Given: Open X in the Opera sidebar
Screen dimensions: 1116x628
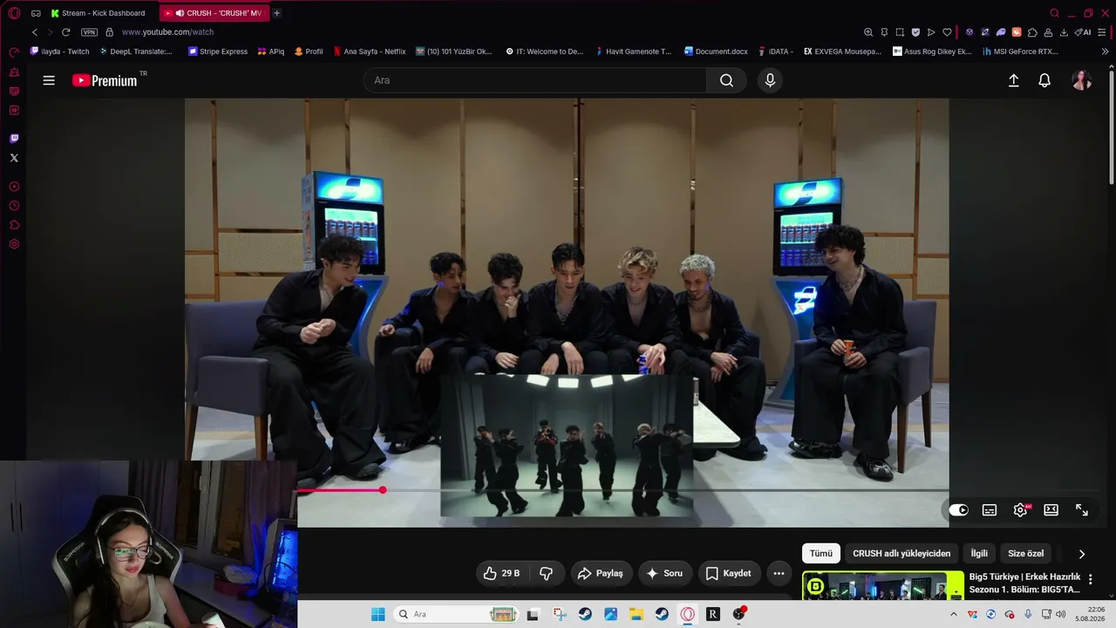Looking at the screenshot, I should [14, 158].
